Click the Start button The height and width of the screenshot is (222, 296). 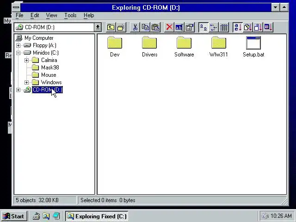pos(14,216)
